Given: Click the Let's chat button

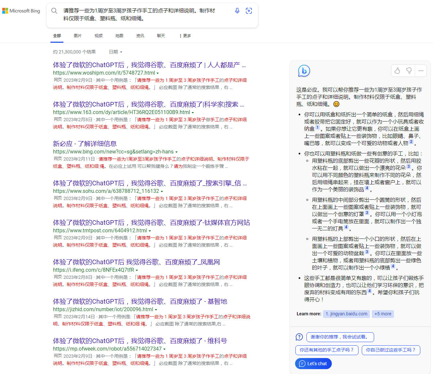Looking at the screenshot, I should 313,364.
